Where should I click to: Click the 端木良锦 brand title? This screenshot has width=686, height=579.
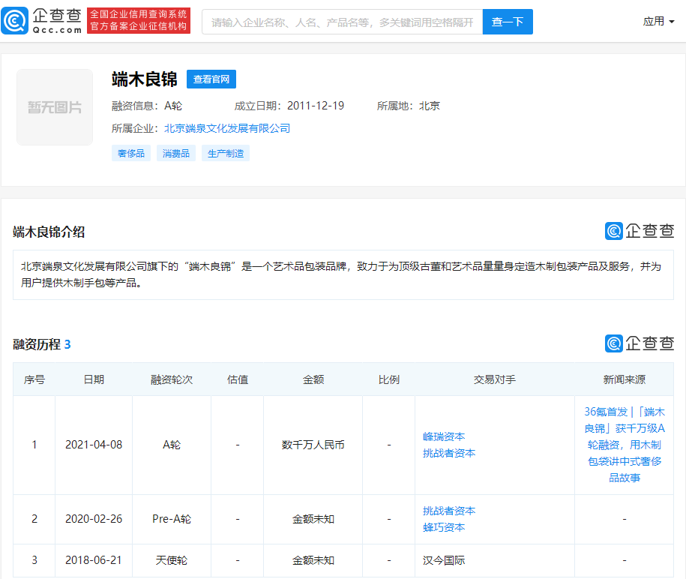[145, 79]
